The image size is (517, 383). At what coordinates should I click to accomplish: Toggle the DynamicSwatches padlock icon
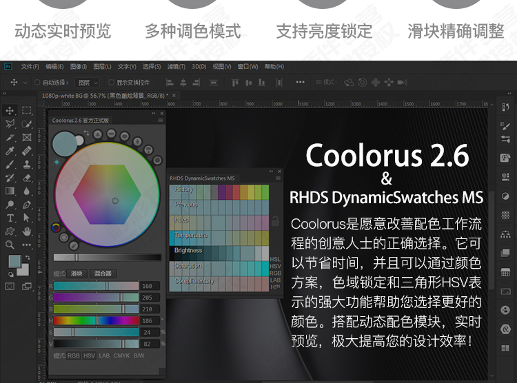click(x=275, y=221)
